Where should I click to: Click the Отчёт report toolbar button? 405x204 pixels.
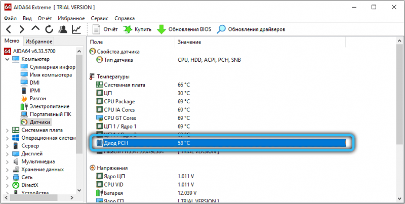[x=105, y=29]
